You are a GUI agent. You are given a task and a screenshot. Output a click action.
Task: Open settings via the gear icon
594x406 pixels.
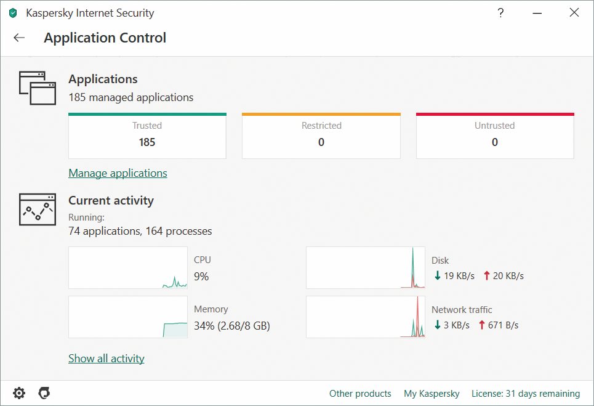19,393
